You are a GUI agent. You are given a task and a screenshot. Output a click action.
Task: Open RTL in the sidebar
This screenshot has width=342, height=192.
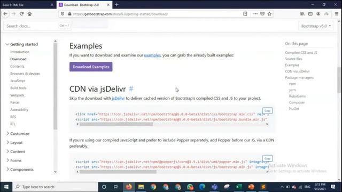click(x=13, y=124)
